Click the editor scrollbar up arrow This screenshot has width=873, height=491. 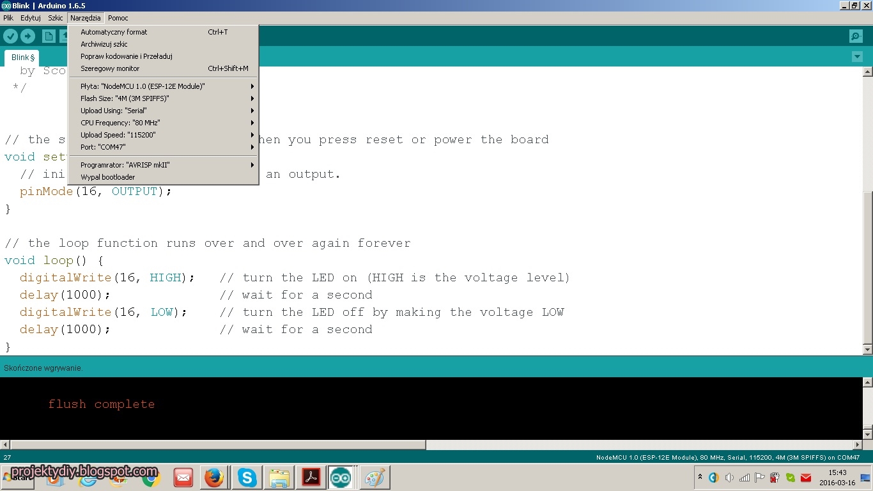coord(867,72)
